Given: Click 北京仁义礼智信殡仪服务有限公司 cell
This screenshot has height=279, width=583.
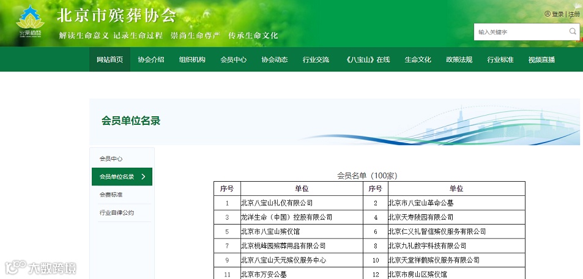Looking at the screenshot, I should (x=456, y=231).
